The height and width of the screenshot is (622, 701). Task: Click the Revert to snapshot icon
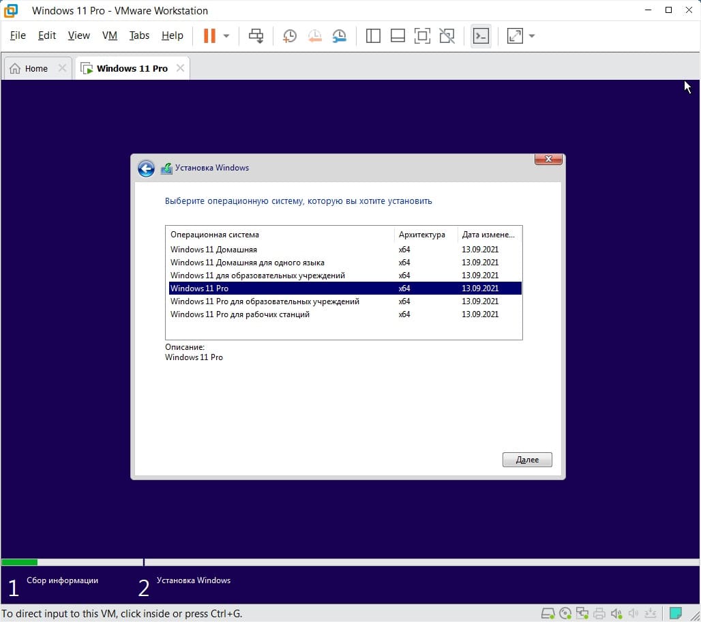pos(315,35)
